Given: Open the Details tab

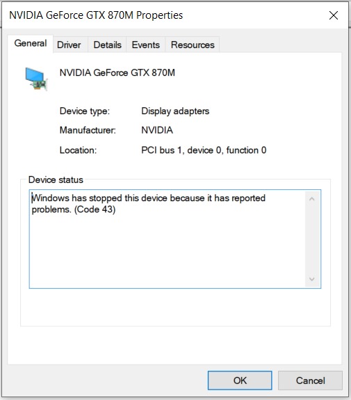Looking at the screenshot, I should pos(107,45).
